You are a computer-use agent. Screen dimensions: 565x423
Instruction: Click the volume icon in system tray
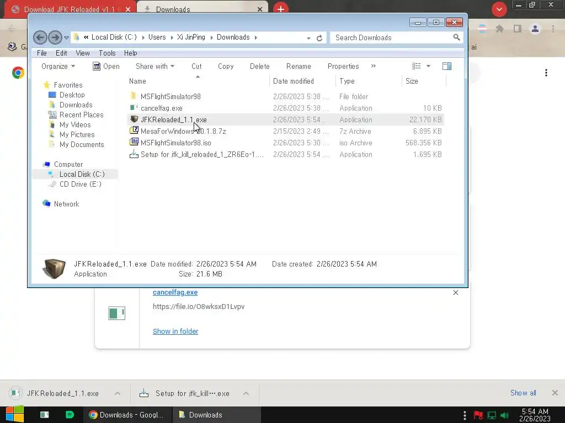504,415
